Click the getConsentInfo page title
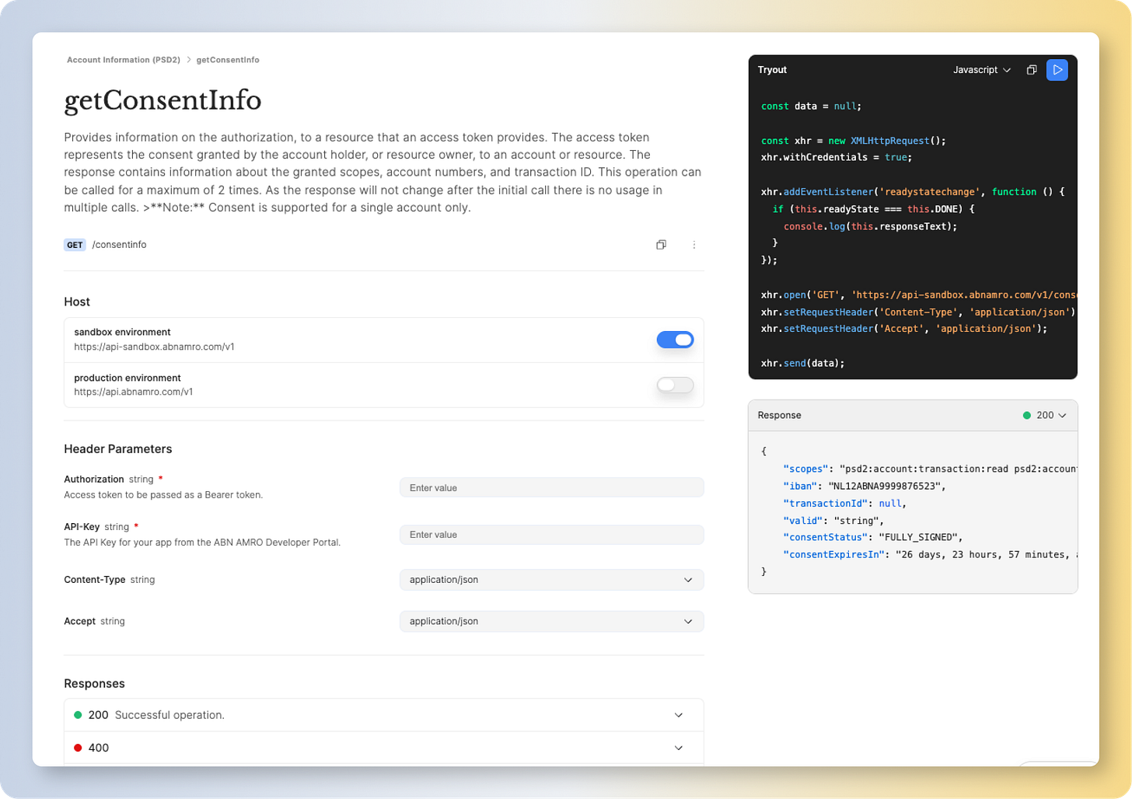Screen dimensions: 1132x799 click(162, 100)
